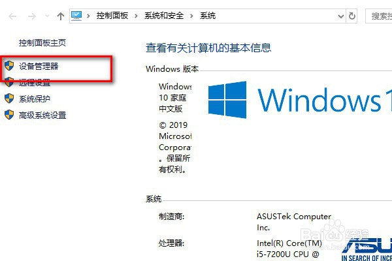Open 系统保护 link

click(35, 99)
